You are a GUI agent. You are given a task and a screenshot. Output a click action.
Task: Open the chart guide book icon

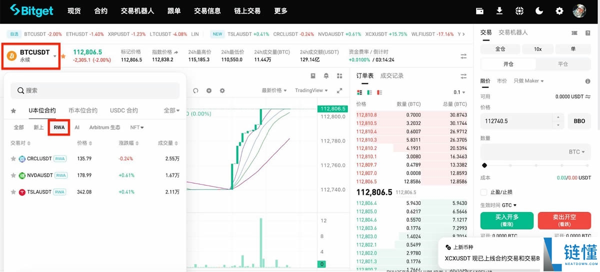pos(313,76)
